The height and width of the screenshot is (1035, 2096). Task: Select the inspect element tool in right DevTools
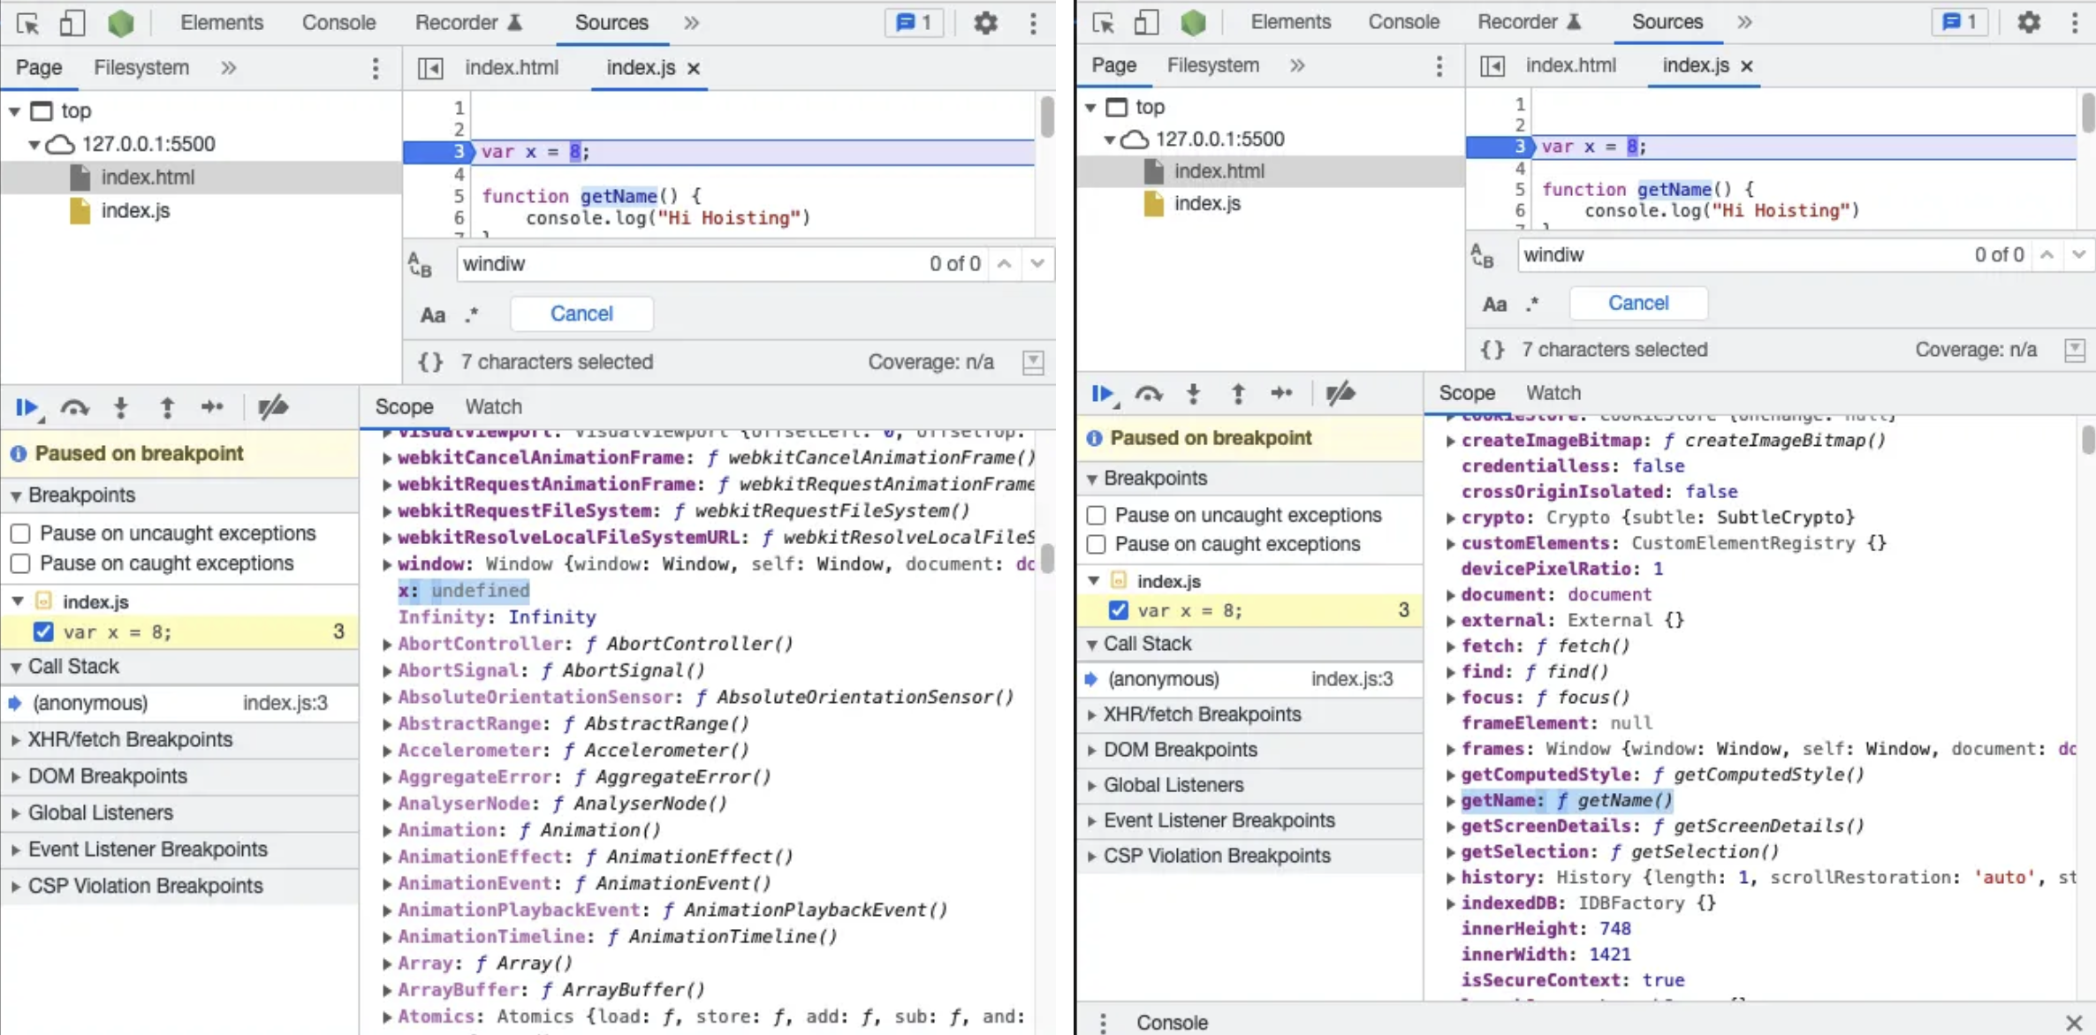(x=1103, y=22)
